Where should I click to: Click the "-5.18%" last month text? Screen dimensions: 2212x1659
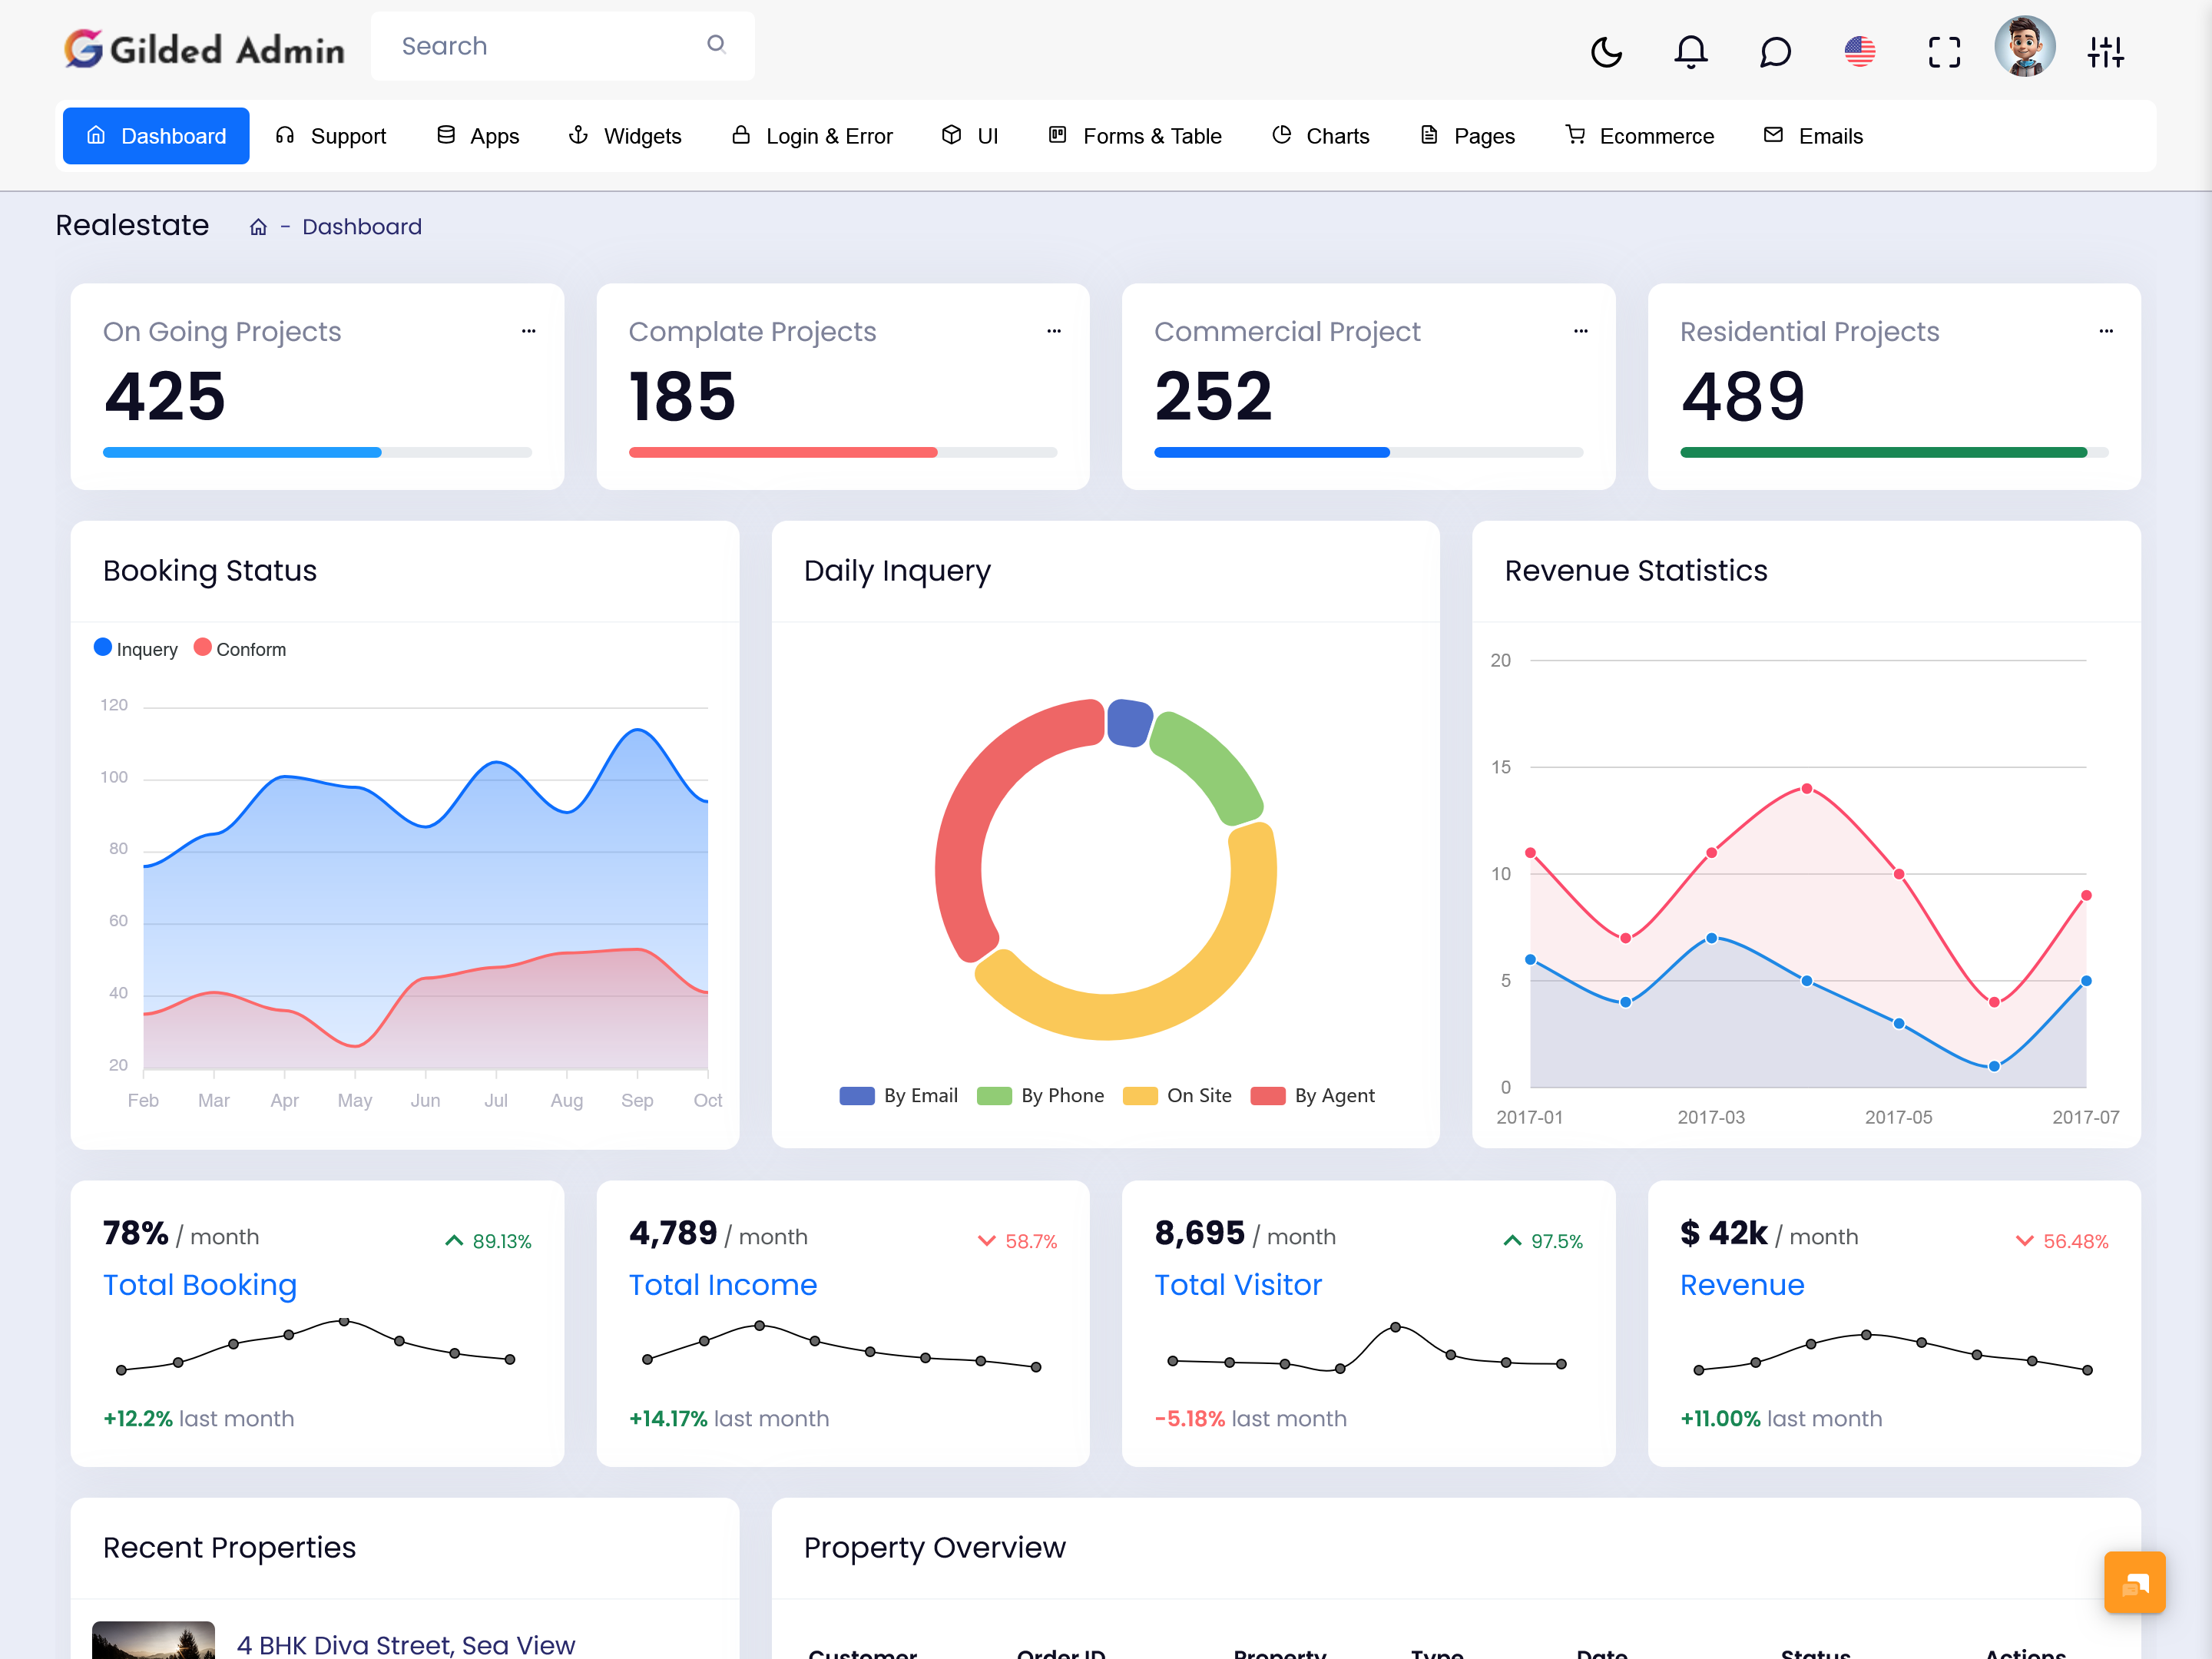tap(1190, 1419)
